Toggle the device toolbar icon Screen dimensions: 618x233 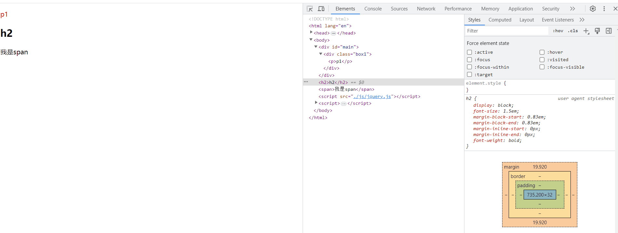(x=321, y=9)
